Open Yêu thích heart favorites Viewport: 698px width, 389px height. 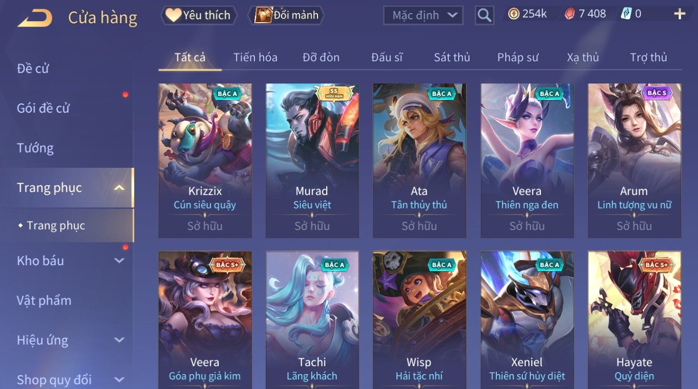(x=199, y=15)
